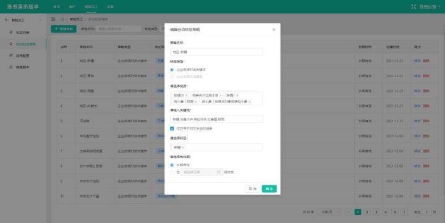Select the long-term valid radio option
Screen dimensions: 445x223
click(172, 165)
